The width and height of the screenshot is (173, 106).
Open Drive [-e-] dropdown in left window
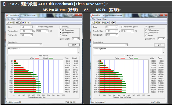coord(31,27)
